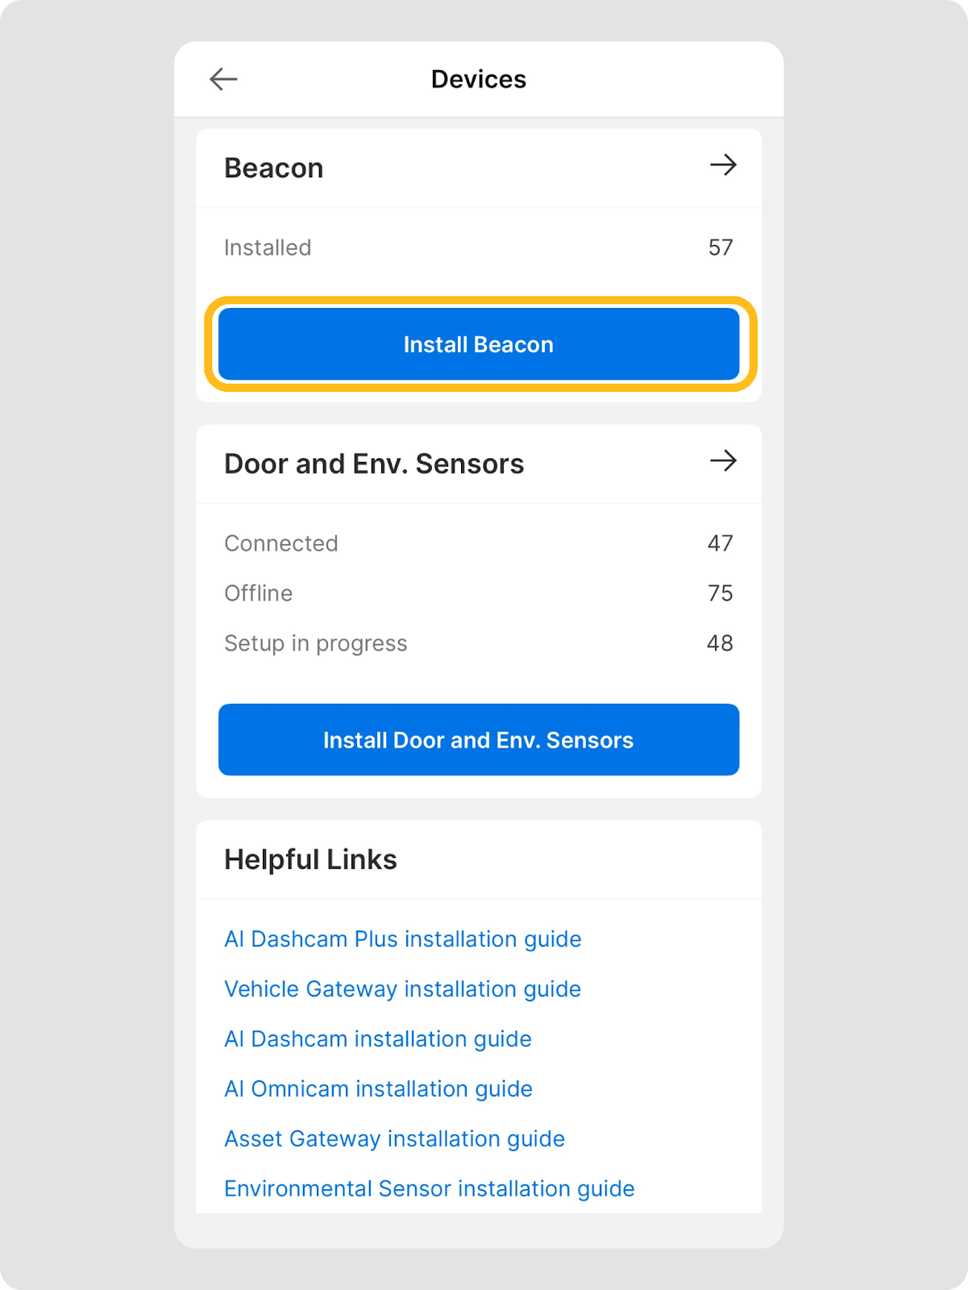Tap Install Door and Env. Sensors button

click(479, 740)
